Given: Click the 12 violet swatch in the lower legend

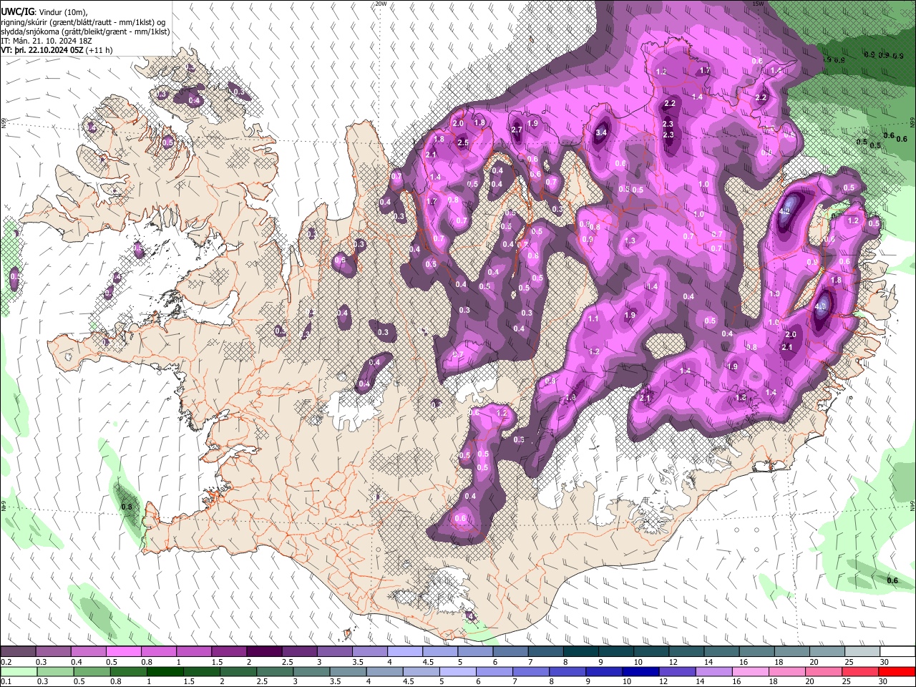Looking at the screenshot, I should click(x=678, y=671).
